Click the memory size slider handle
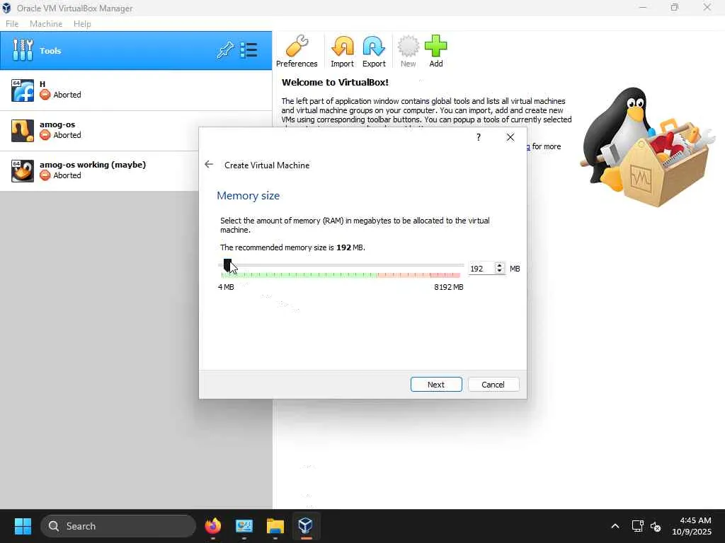The image size is (725, 543). [x=227, y=266]
